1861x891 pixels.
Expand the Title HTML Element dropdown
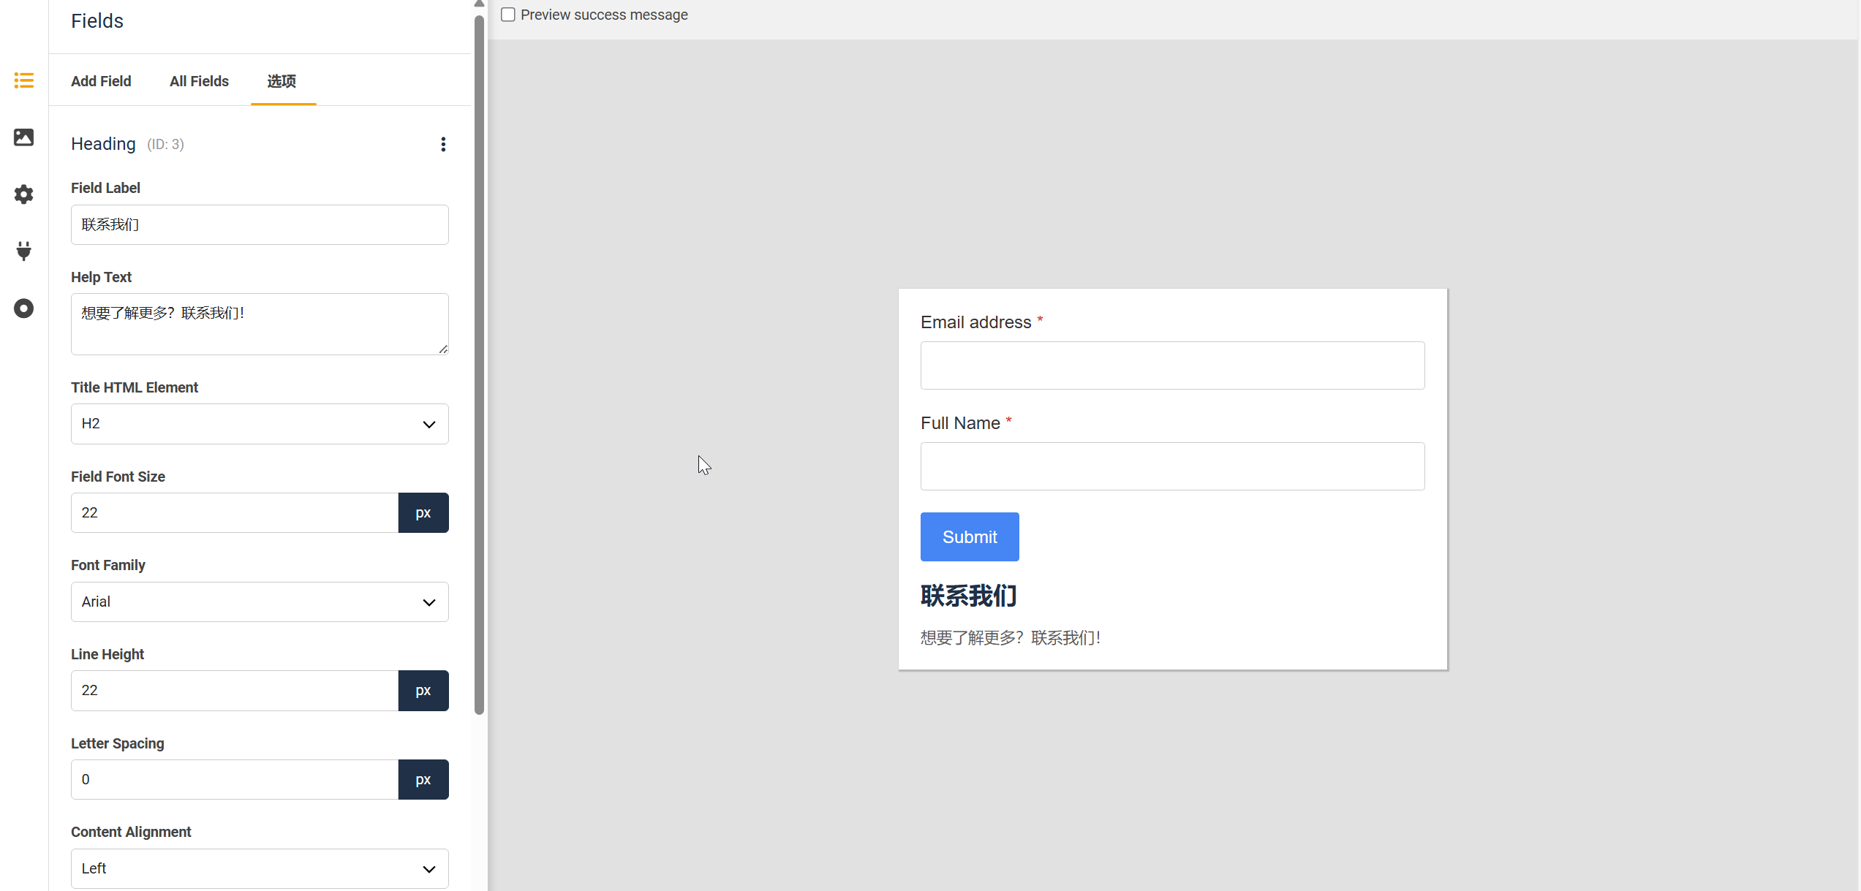(260, 424)
